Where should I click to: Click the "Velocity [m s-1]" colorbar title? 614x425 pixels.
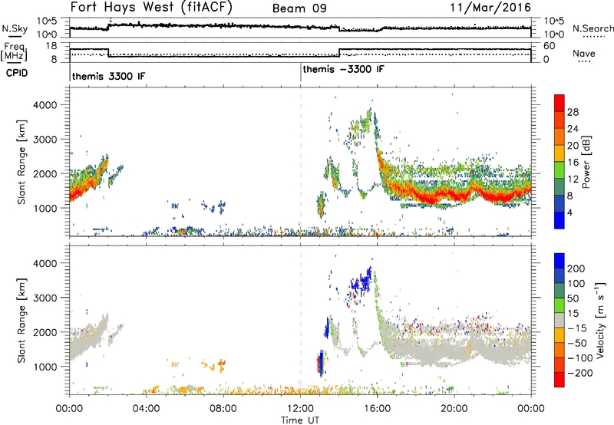600,320
